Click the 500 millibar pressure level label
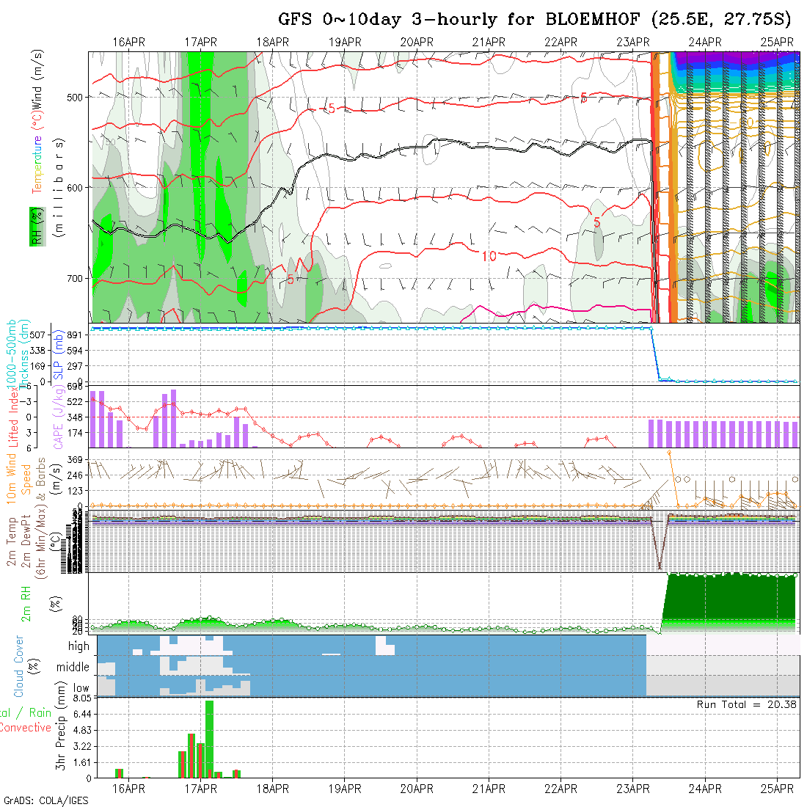Viewport: 807px width, 807px height. 75,98
